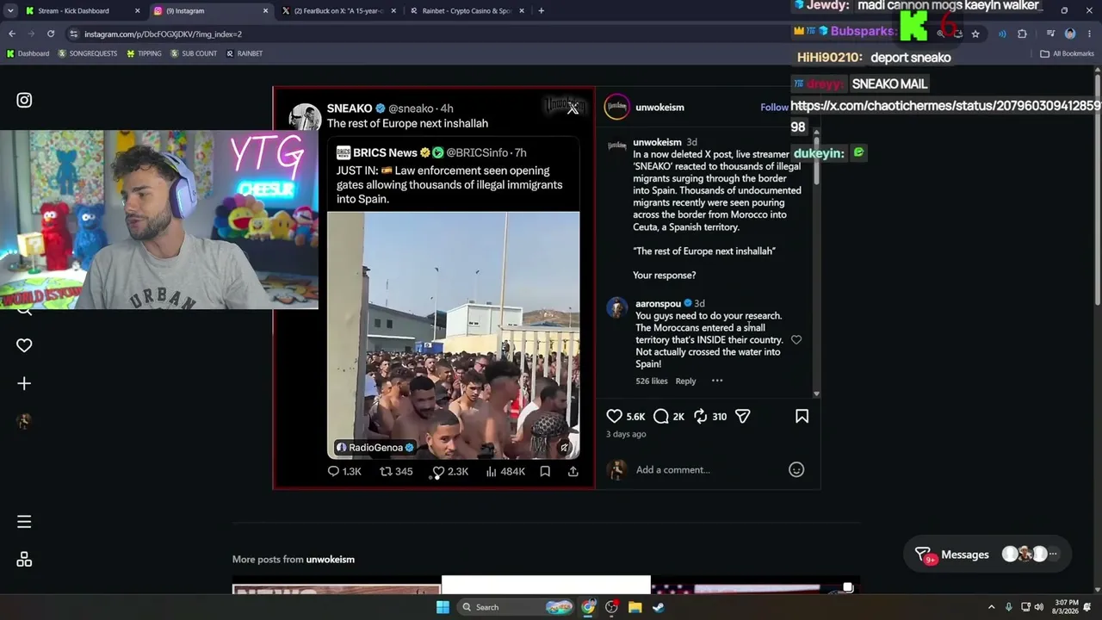This screenshot has height=620, width=1102.
Task: Open the SUB COUNT bookmark
Action: 194,53
